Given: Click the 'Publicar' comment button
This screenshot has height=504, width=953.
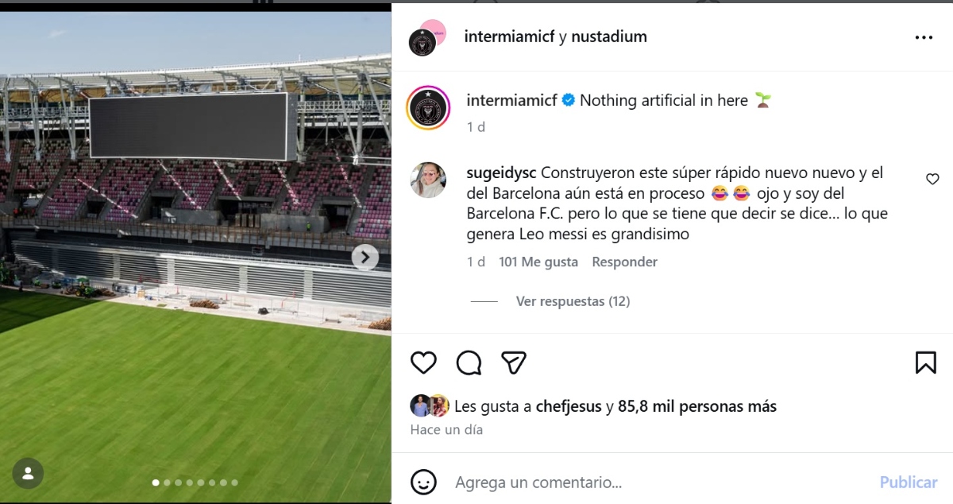Looking at the screenshot, I should click(908, 483).
